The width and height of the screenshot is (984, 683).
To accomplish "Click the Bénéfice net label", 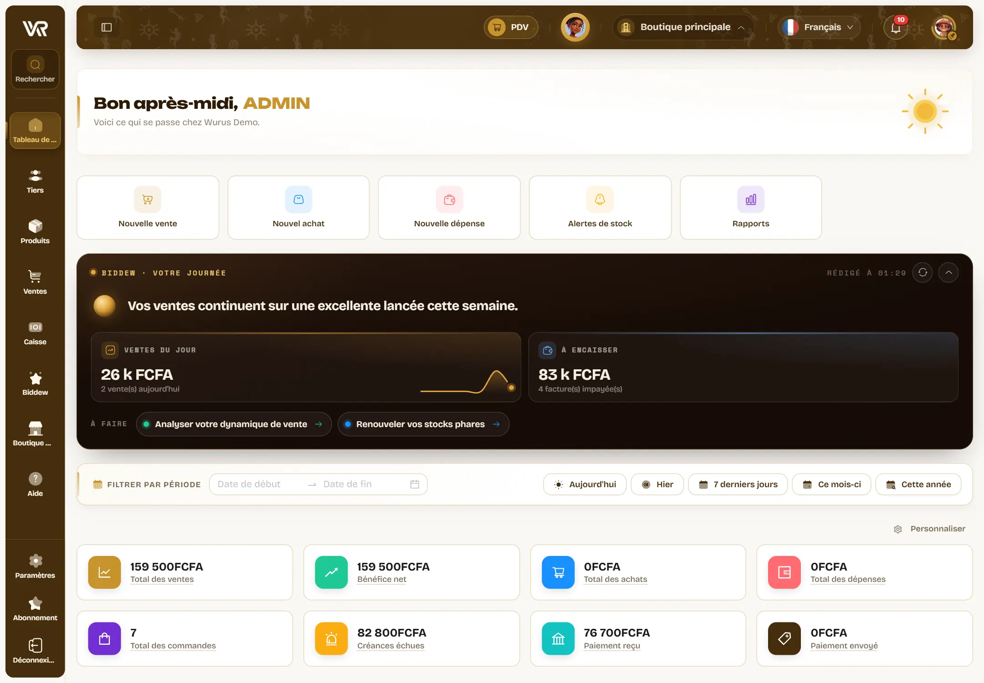I will 382,579.
